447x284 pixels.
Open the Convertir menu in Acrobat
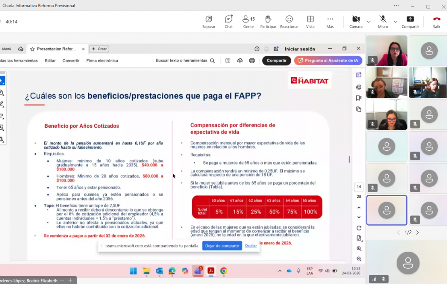coord(71,61)
